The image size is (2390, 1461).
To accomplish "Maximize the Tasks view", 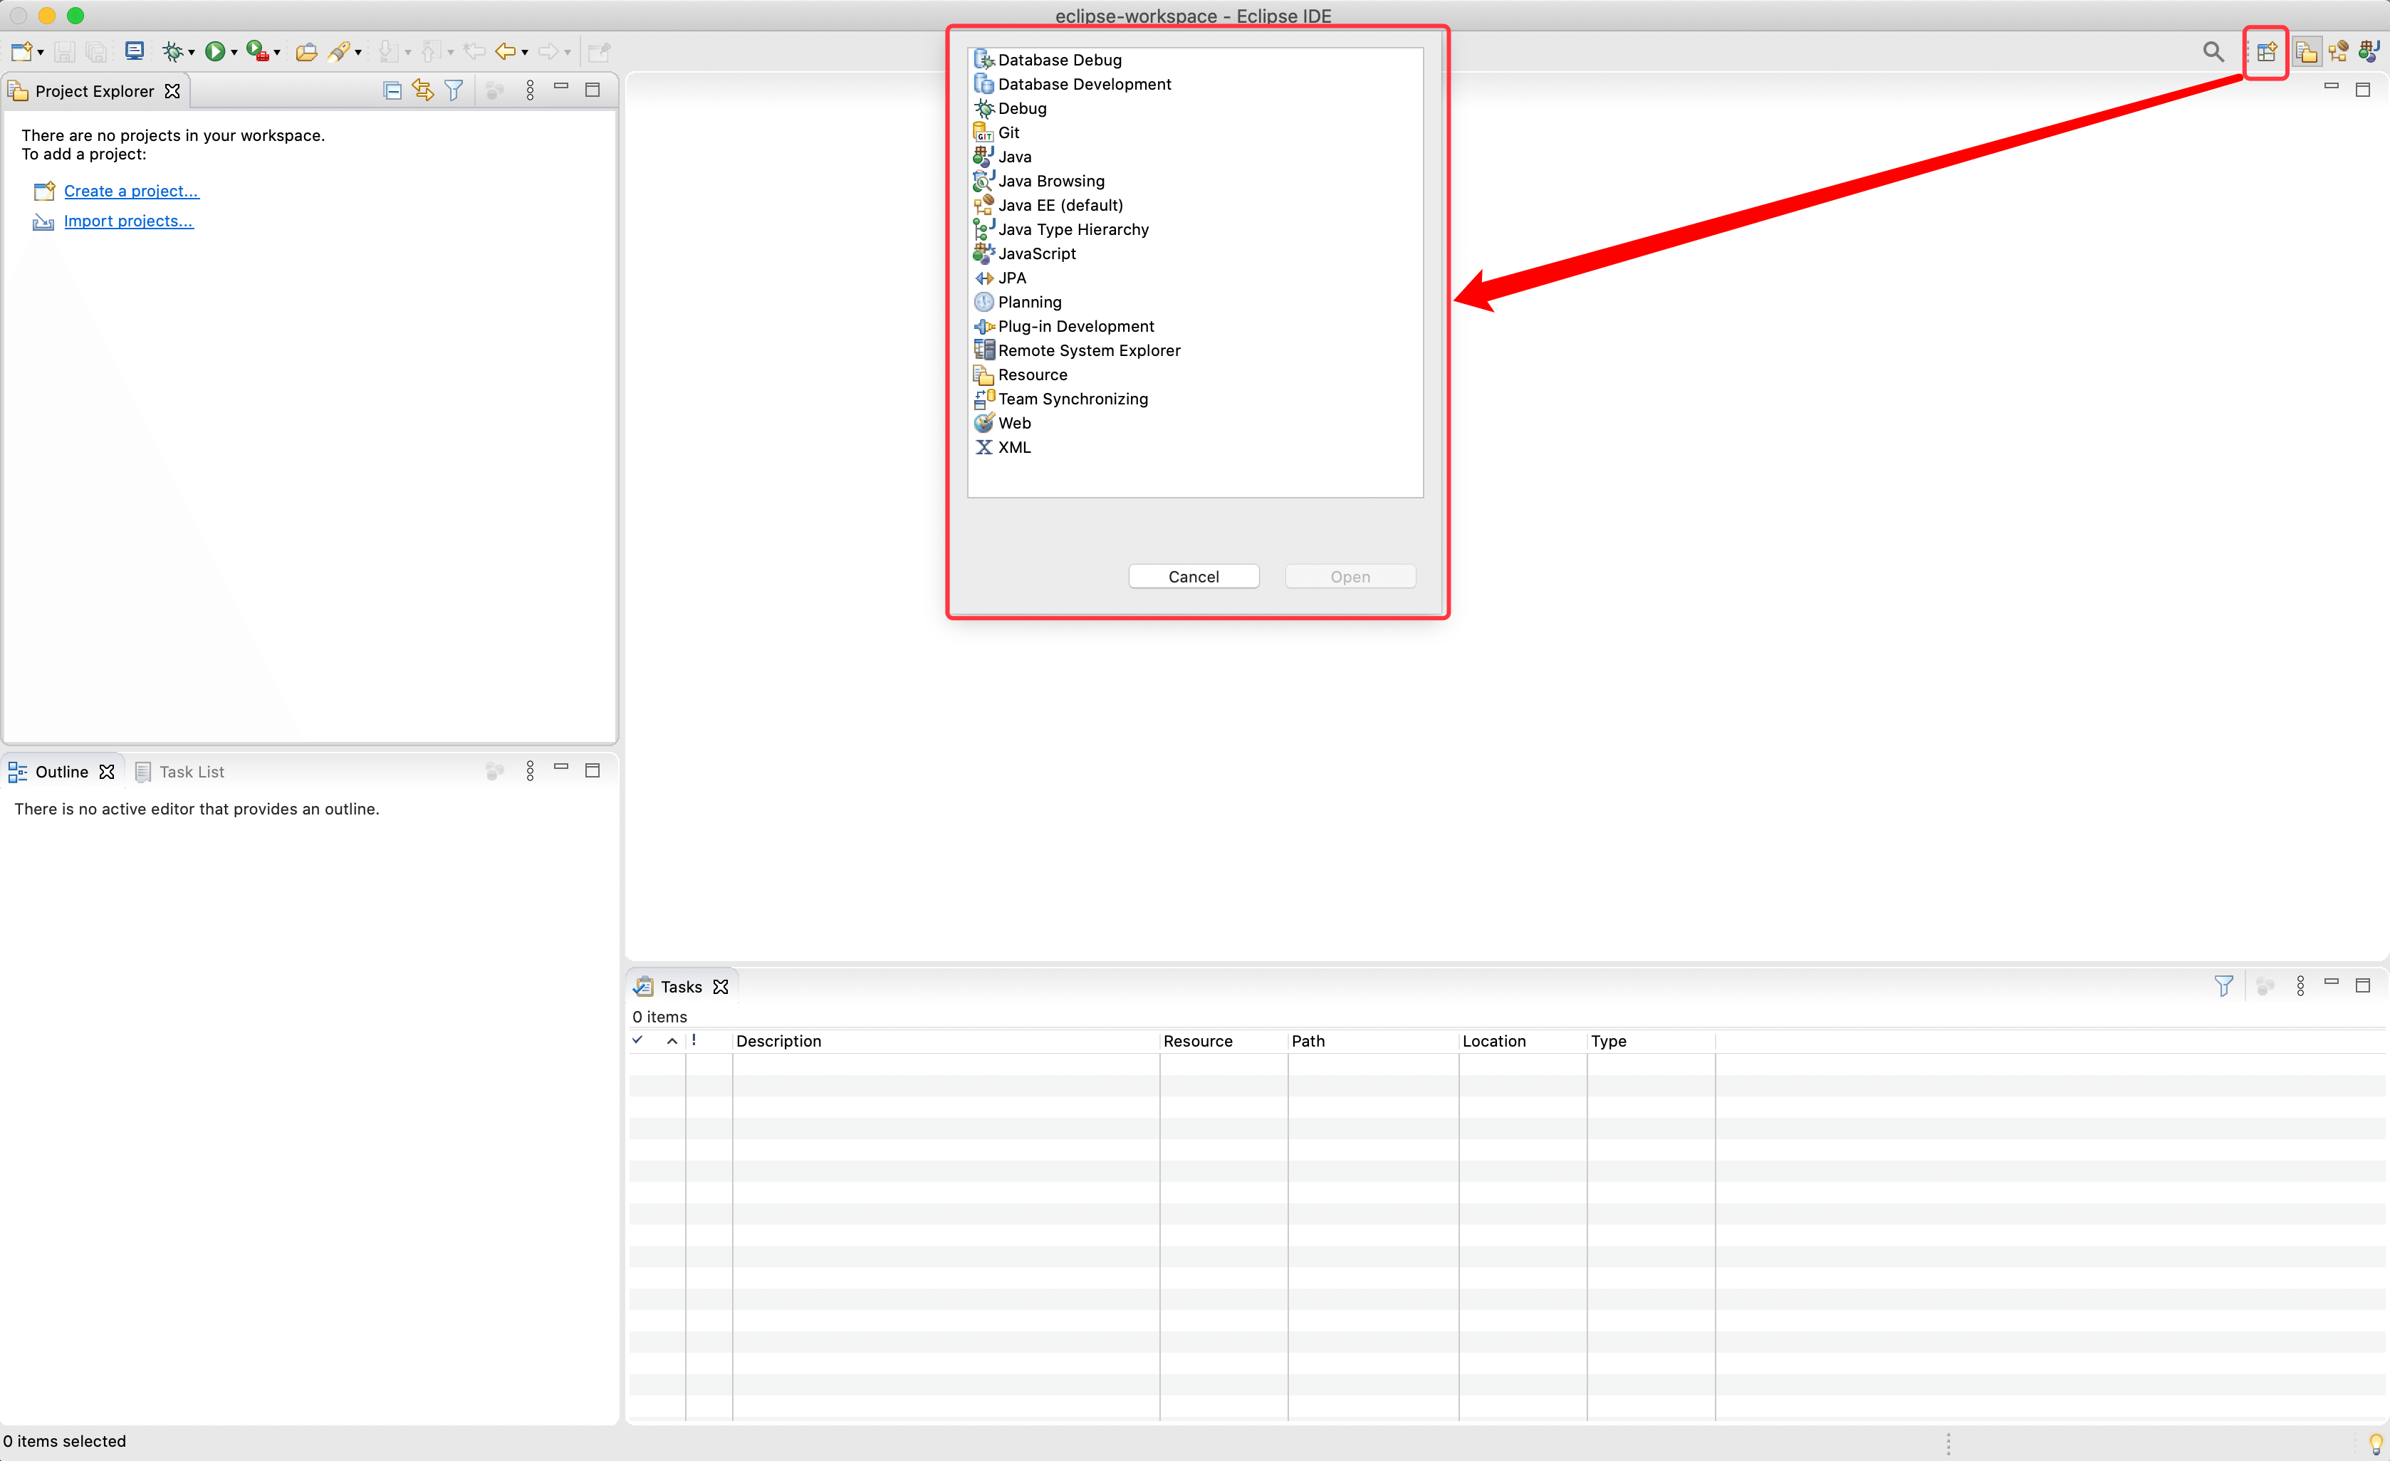I will tap(2363, 985).
